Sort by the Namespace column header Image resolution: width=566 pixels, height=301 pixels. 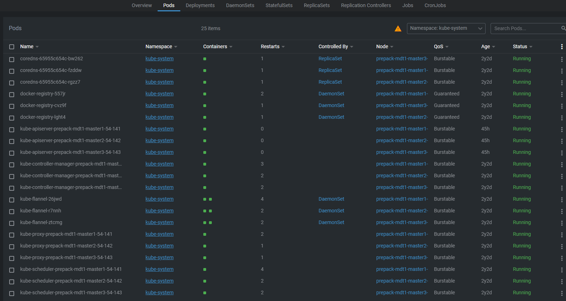(161, 46)
